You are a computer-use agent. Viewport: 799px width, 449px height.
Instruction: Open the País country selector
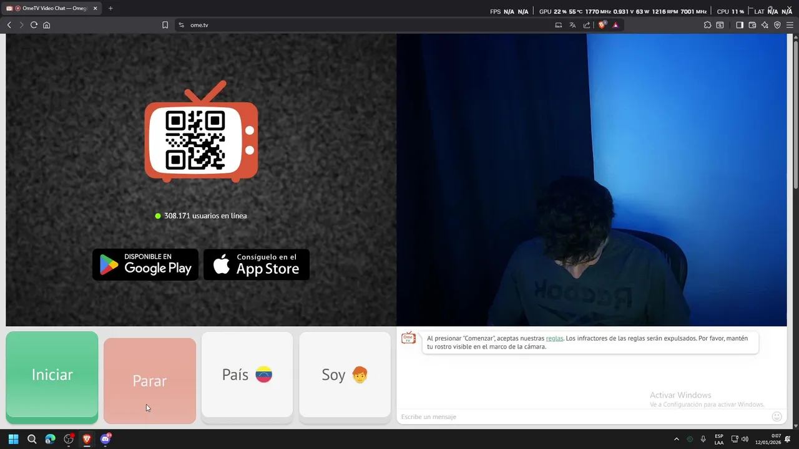point(247,375)
